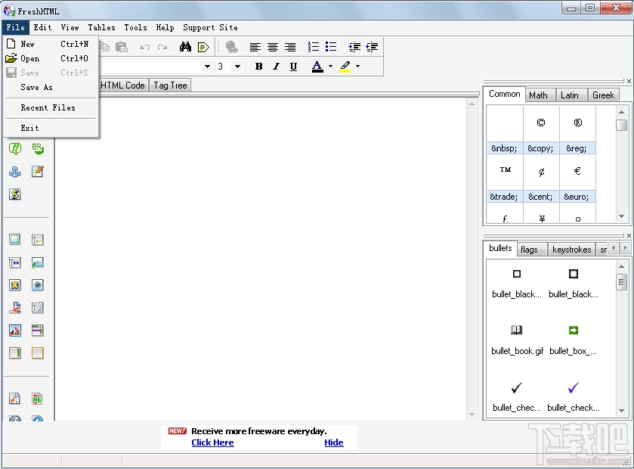Switch to the Tag Tree tab
634x469 pixels.
pyautogui.click(x=170, y=85)
